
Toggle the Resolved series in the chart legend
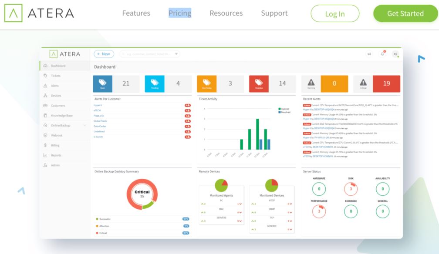coord(284,112)
